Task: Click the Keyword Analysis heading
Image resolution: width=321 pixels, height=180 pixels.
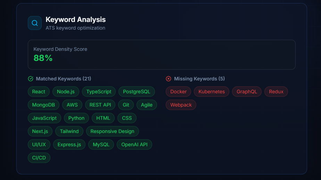Action: coord(76,19)
